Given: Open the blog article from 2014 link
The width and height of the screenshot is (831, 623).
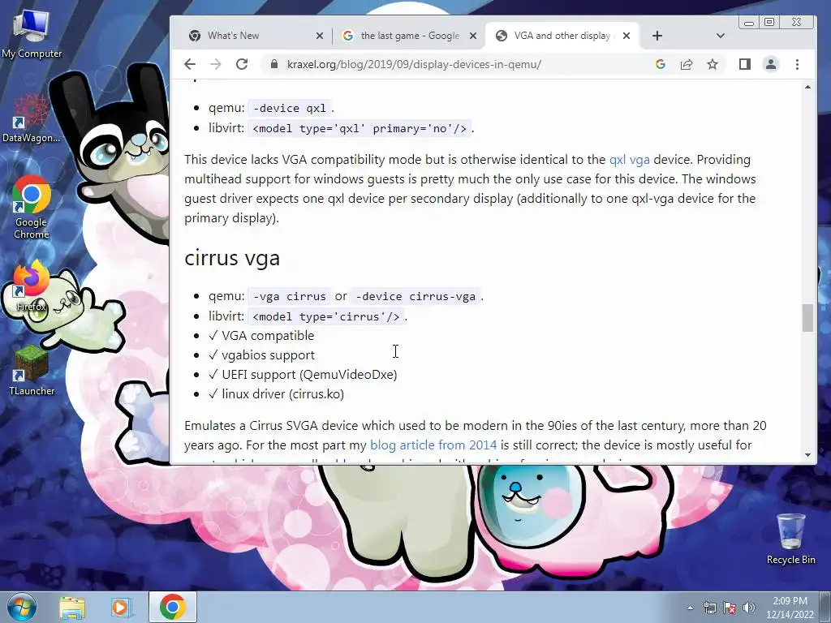Looking at the screenshot, I should 433,445.
